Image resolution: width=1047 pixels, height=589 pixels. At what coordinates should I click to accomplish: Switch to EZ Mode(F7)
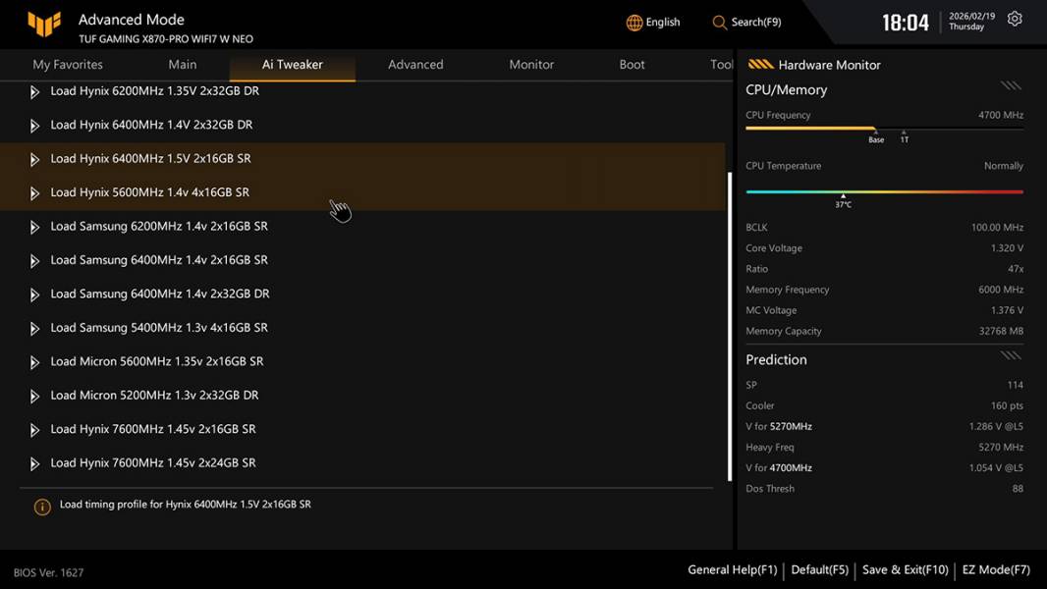pos(996,570)
